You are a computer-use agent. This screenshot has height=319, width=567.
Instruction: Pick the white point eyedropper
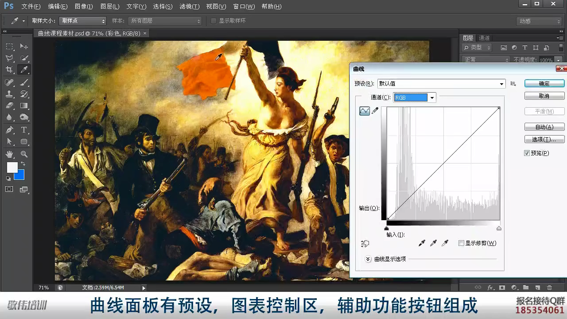[445, 243]
